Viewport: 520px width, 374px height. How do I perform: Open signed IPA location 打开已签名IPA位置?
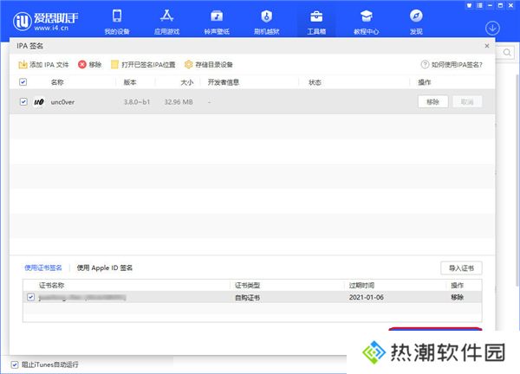[143, 65]
